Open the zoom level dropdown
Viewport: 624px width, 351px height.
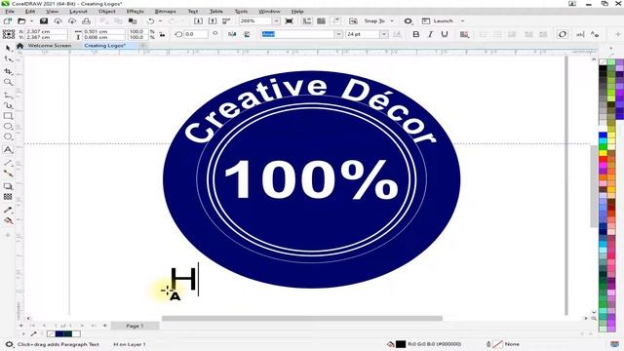coord(276,21)
